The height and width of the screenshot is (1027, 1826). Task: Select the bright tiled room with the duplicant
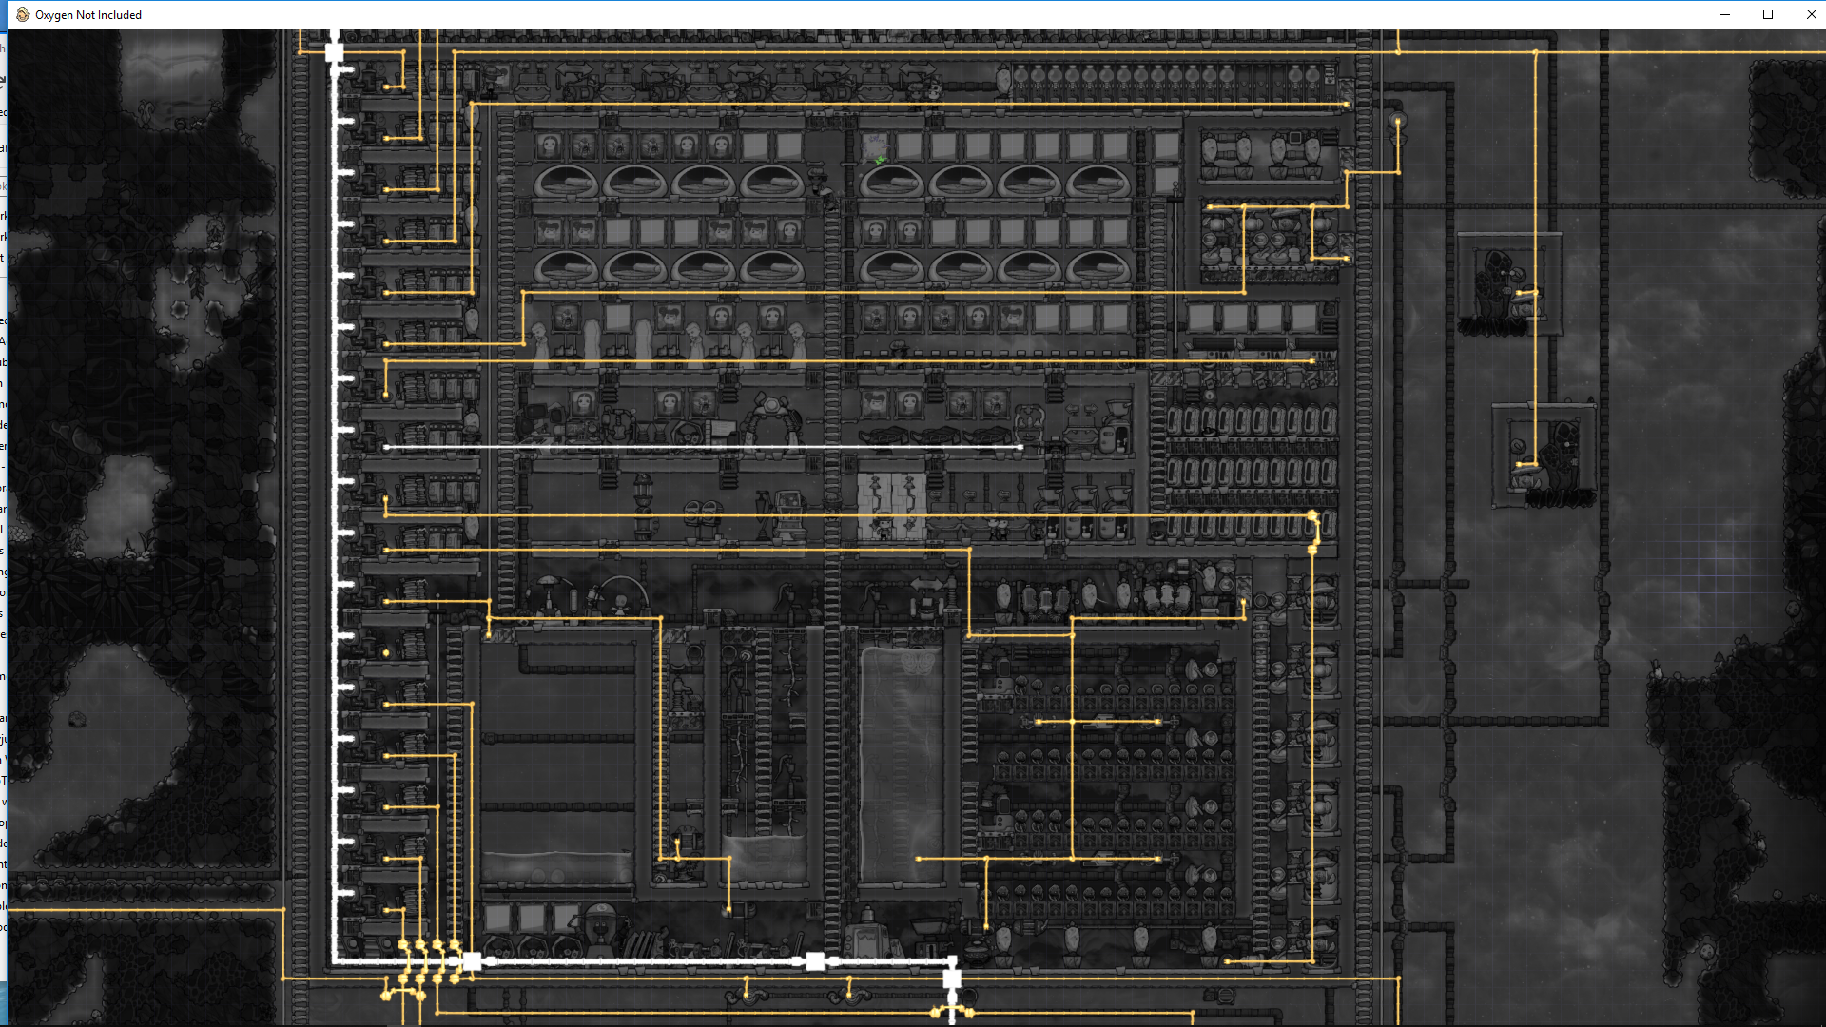pos(891,507)
